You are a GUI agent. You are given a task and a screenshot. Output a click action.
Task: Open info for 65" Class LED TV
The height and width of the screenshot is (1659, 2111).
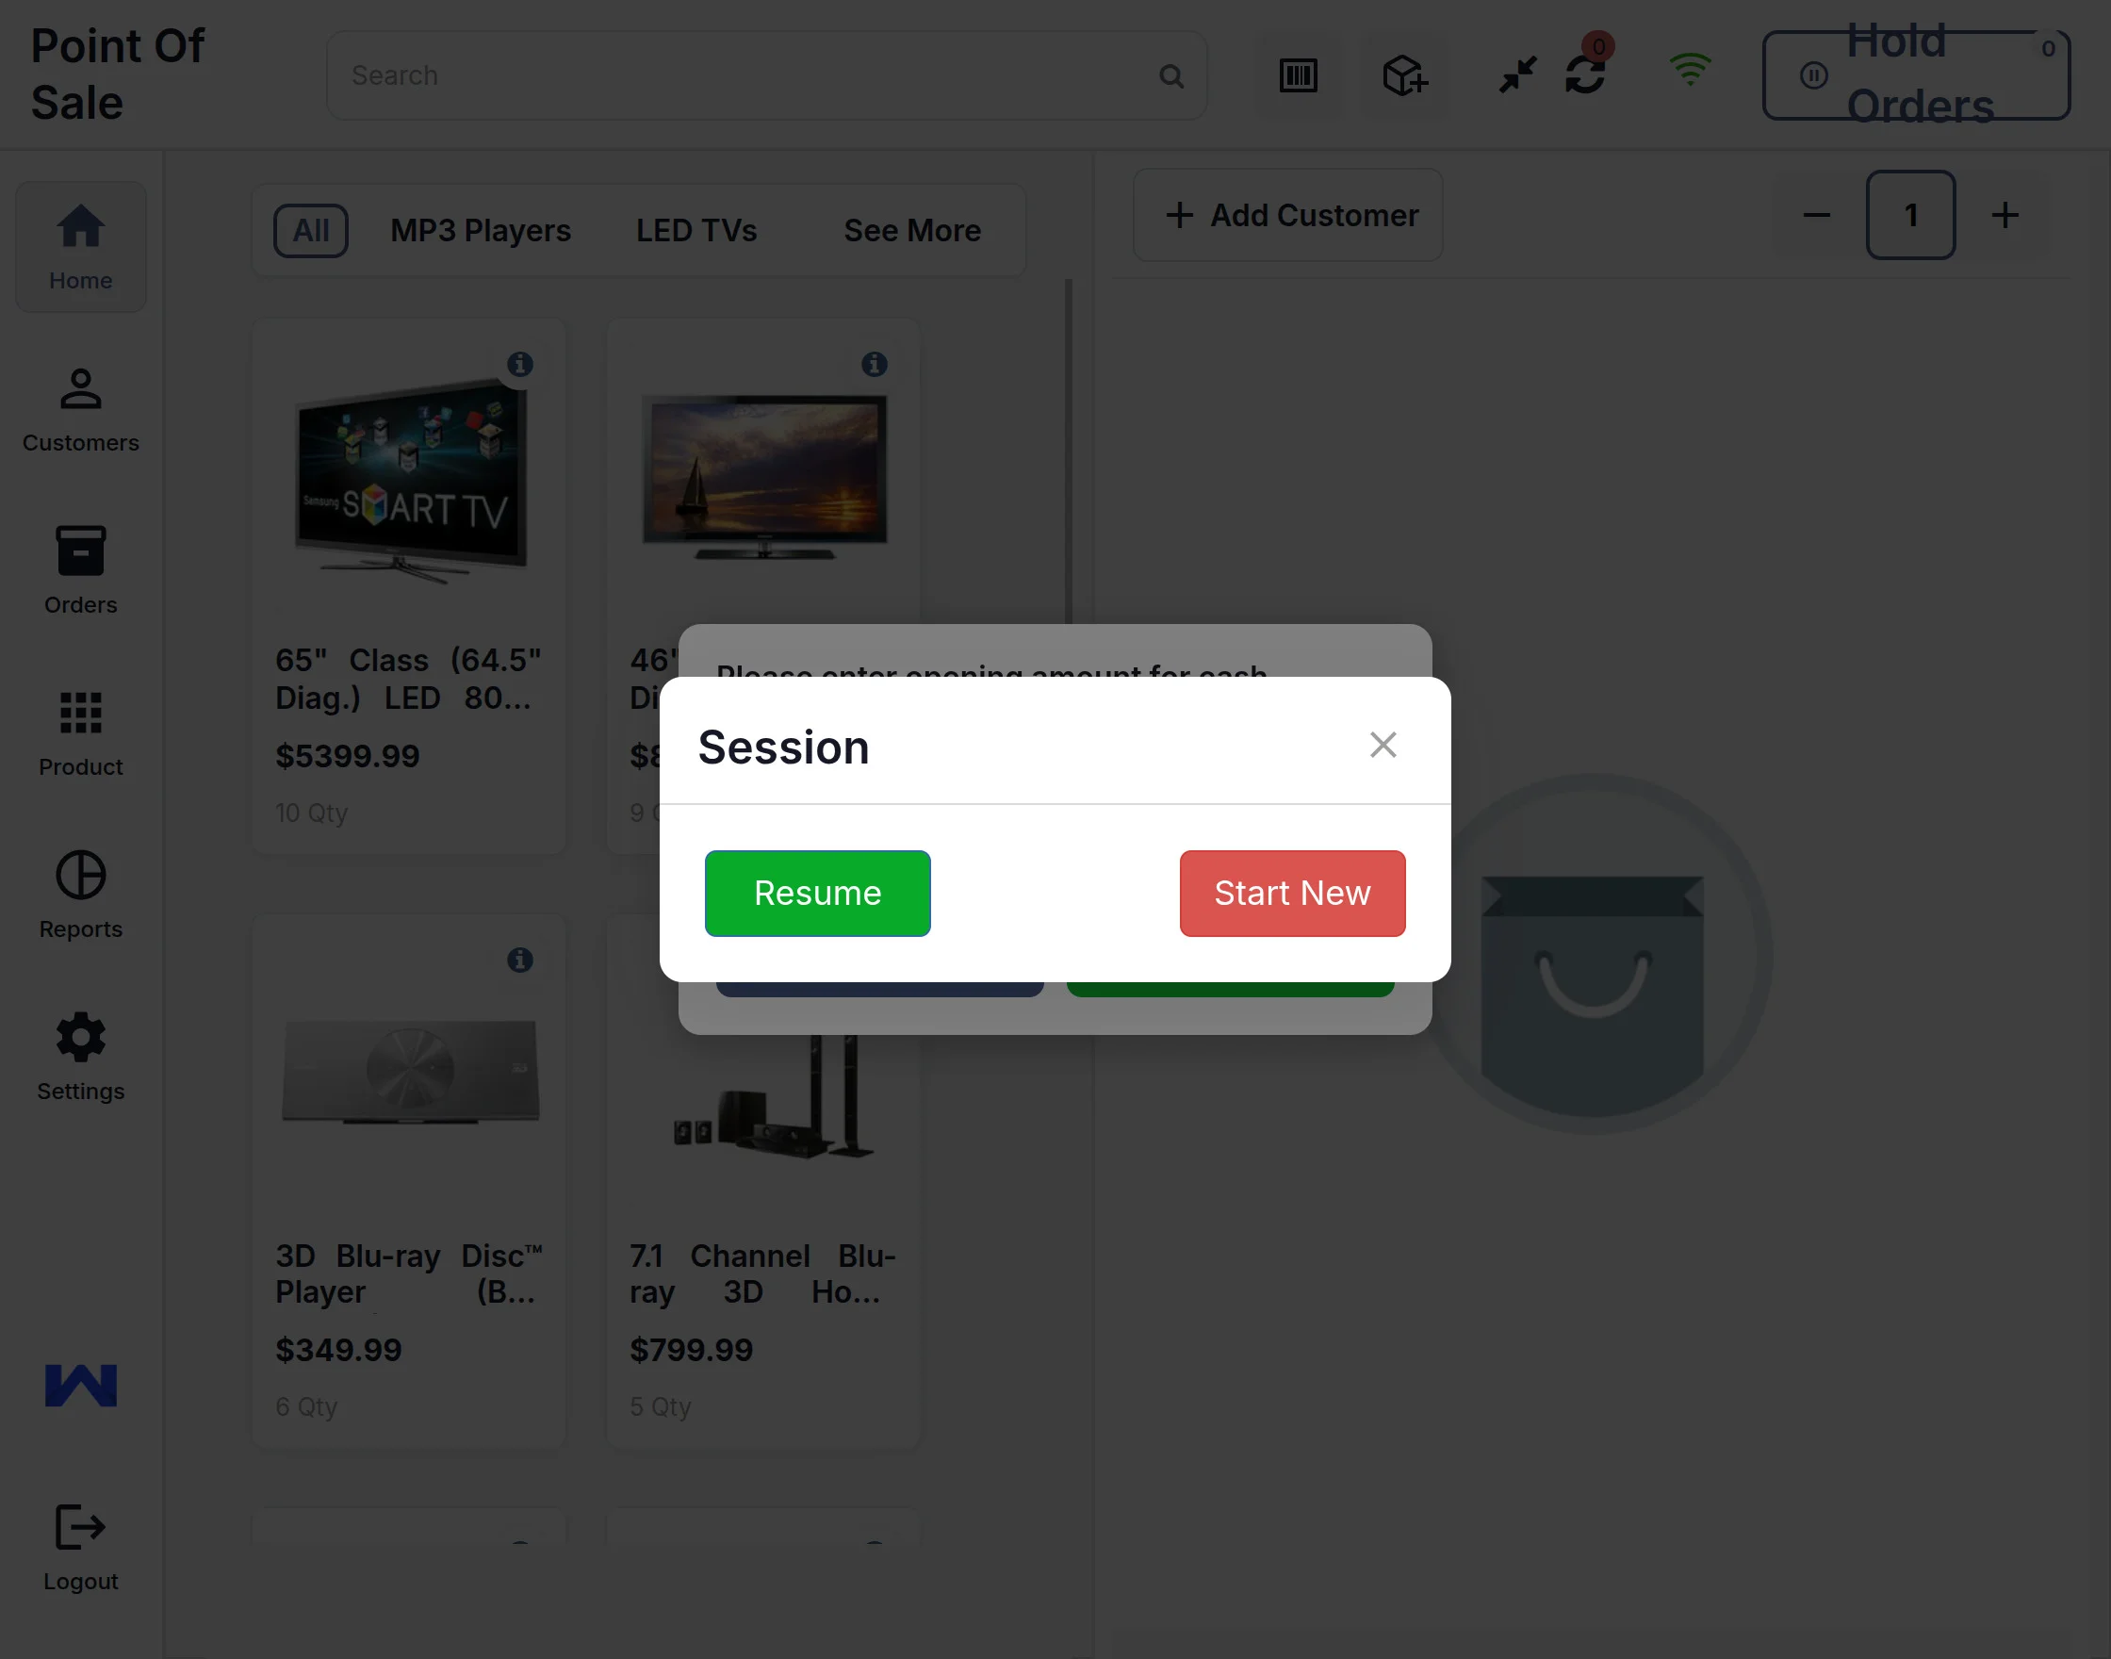pyautogui.click(x=520, y=364)
